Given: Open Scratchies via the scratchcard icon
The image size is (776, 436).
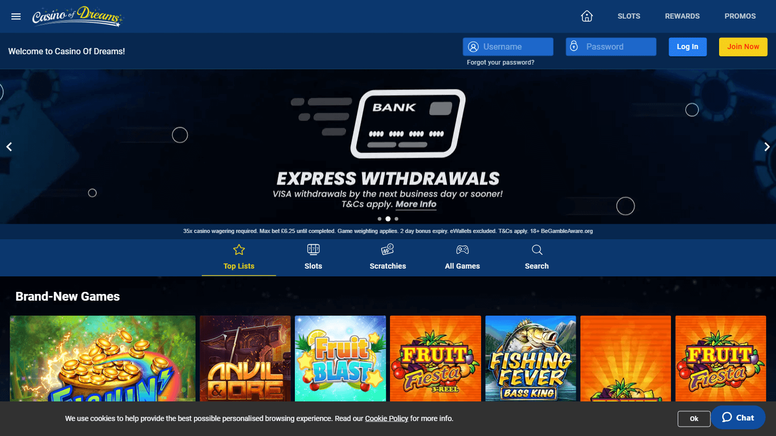Looking at the screenshot, I should pos(387,249).
